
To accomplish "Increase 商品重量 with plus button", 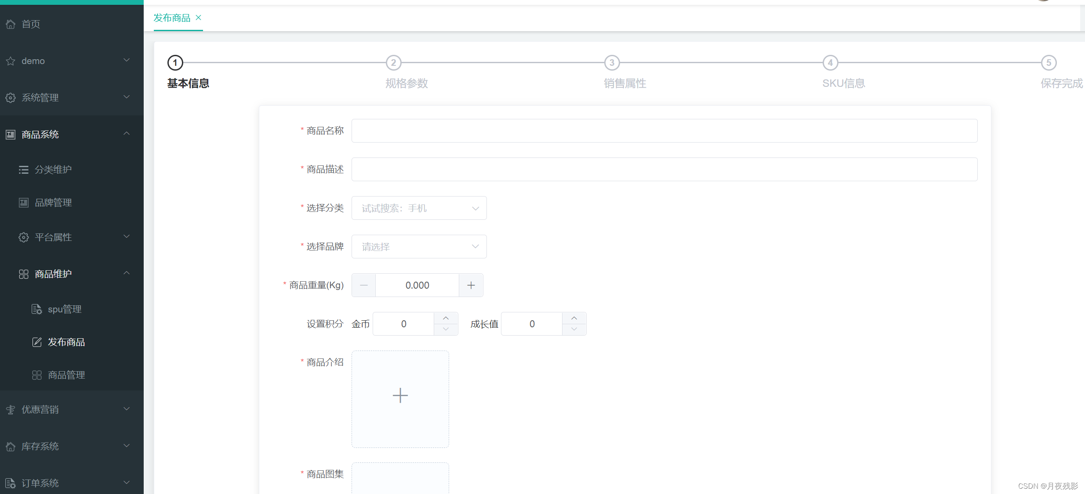I will pos(471,285).
